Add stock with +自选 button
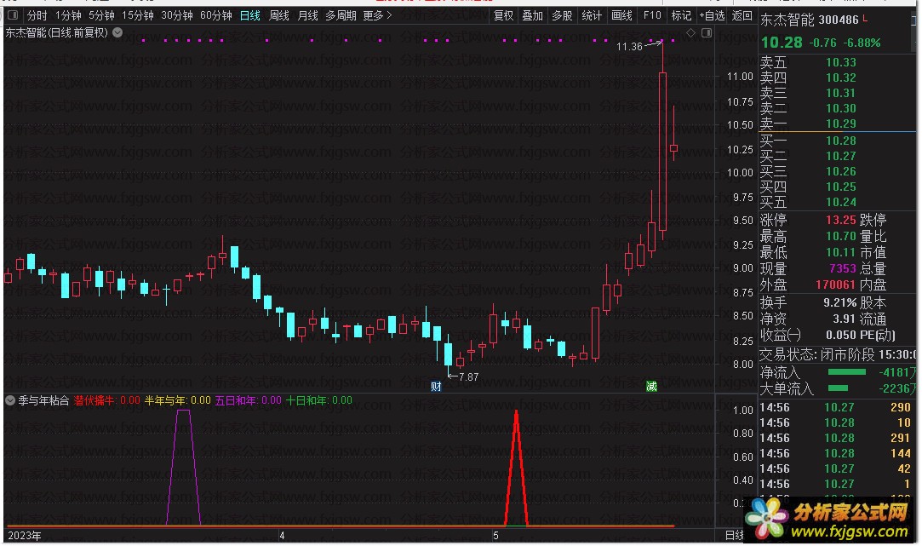922x546 pixels. (x=712, y=16)
